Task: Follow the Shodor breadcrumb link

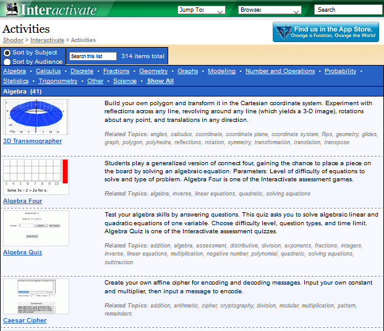Action: click(x=13, y=40)
